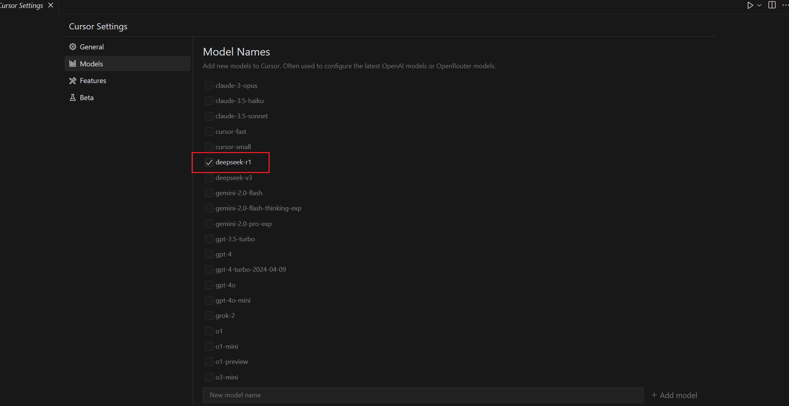
Task: Enable the o3-mini checkbox
Action: [x=209, y=377]
